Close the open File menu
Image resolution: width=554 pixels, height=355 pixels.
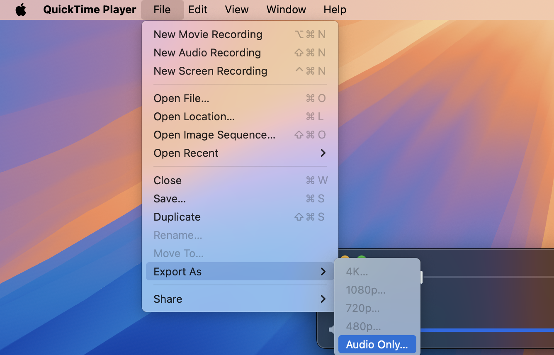coord(162,10)
